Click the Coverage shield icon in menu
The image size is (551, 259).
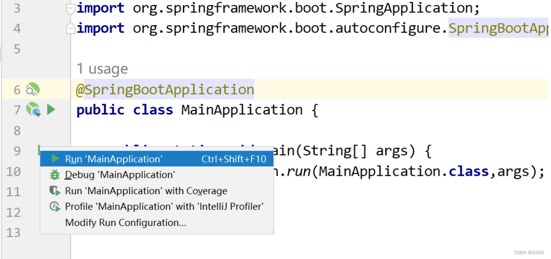[55, 191]
